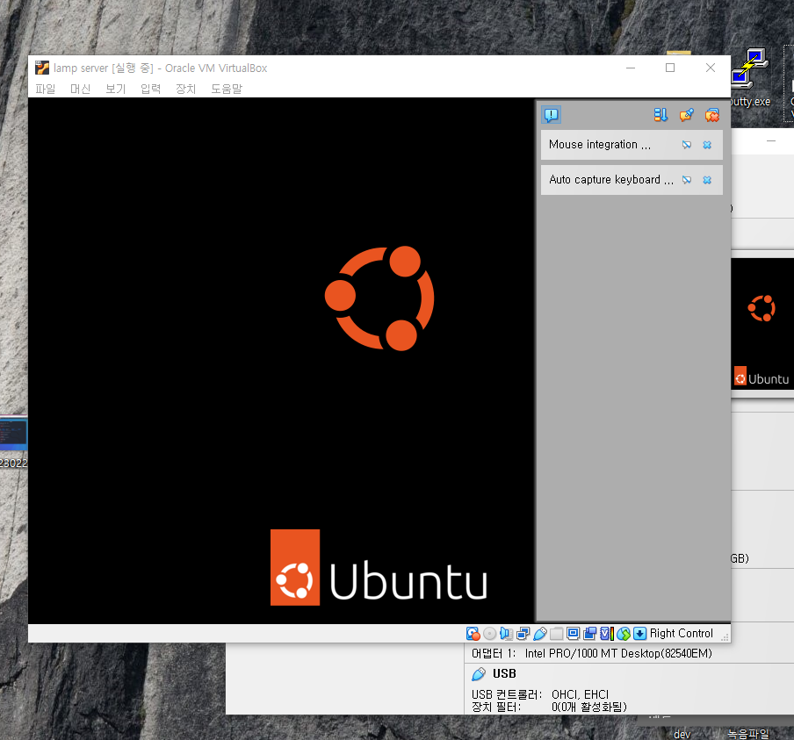
Task: Click the recording status icon
Action: pyautogui.click(x=590, y=634)
